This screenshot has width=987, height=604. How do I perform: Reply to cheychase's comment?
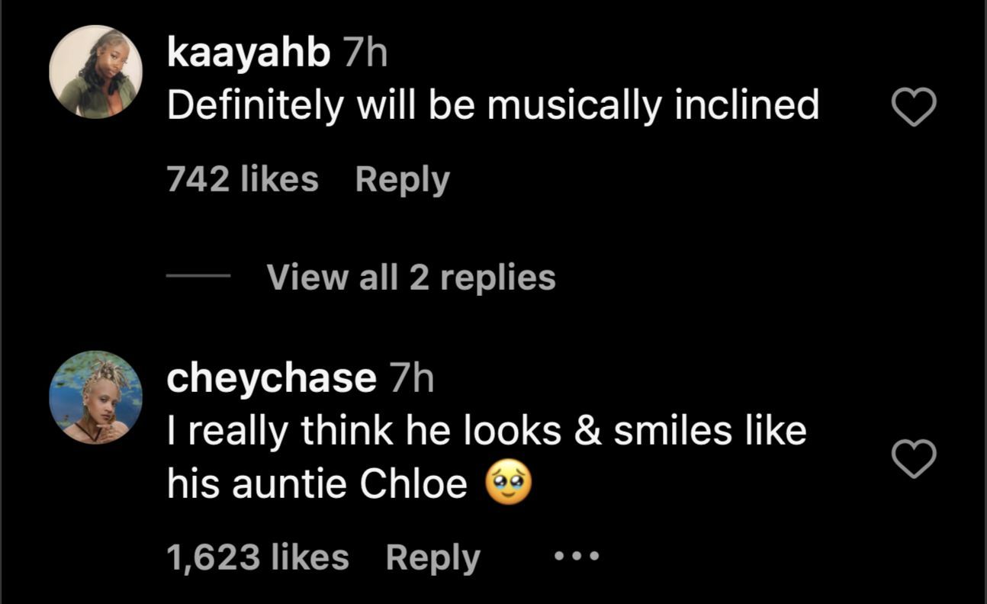[x=432, y=557]
